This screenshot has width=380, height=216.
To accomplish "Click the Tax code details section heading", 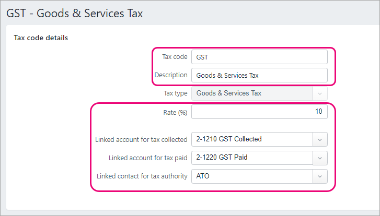I will pyautogui.click(x=41, y=38).
